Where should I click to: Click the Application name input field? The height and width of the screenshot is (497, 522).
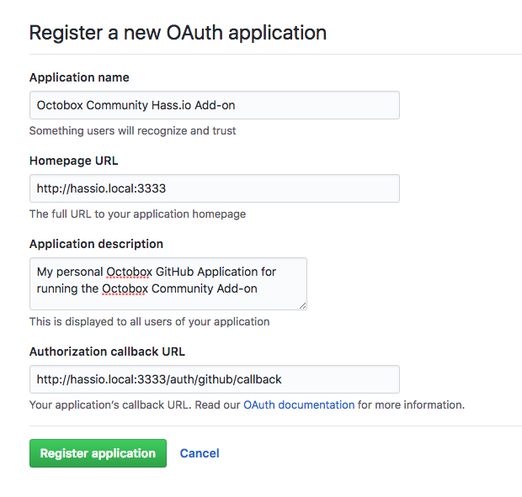click(x=215, y=105)
